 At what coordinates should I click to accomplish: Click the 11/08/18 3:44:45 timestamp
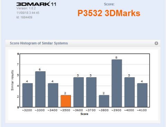28,13
